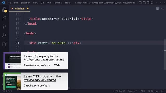Click line number 19 in gutter
Viewport: 166px width, 93px height.
point(17,33)
